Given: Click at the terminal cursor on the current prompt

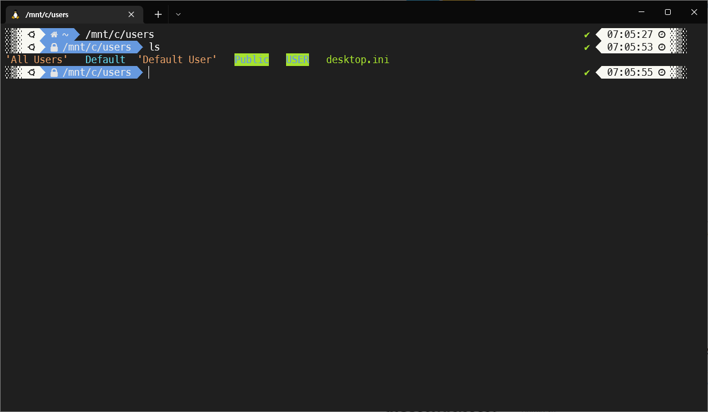Looking at the screenshot, I should coord(149,72).
